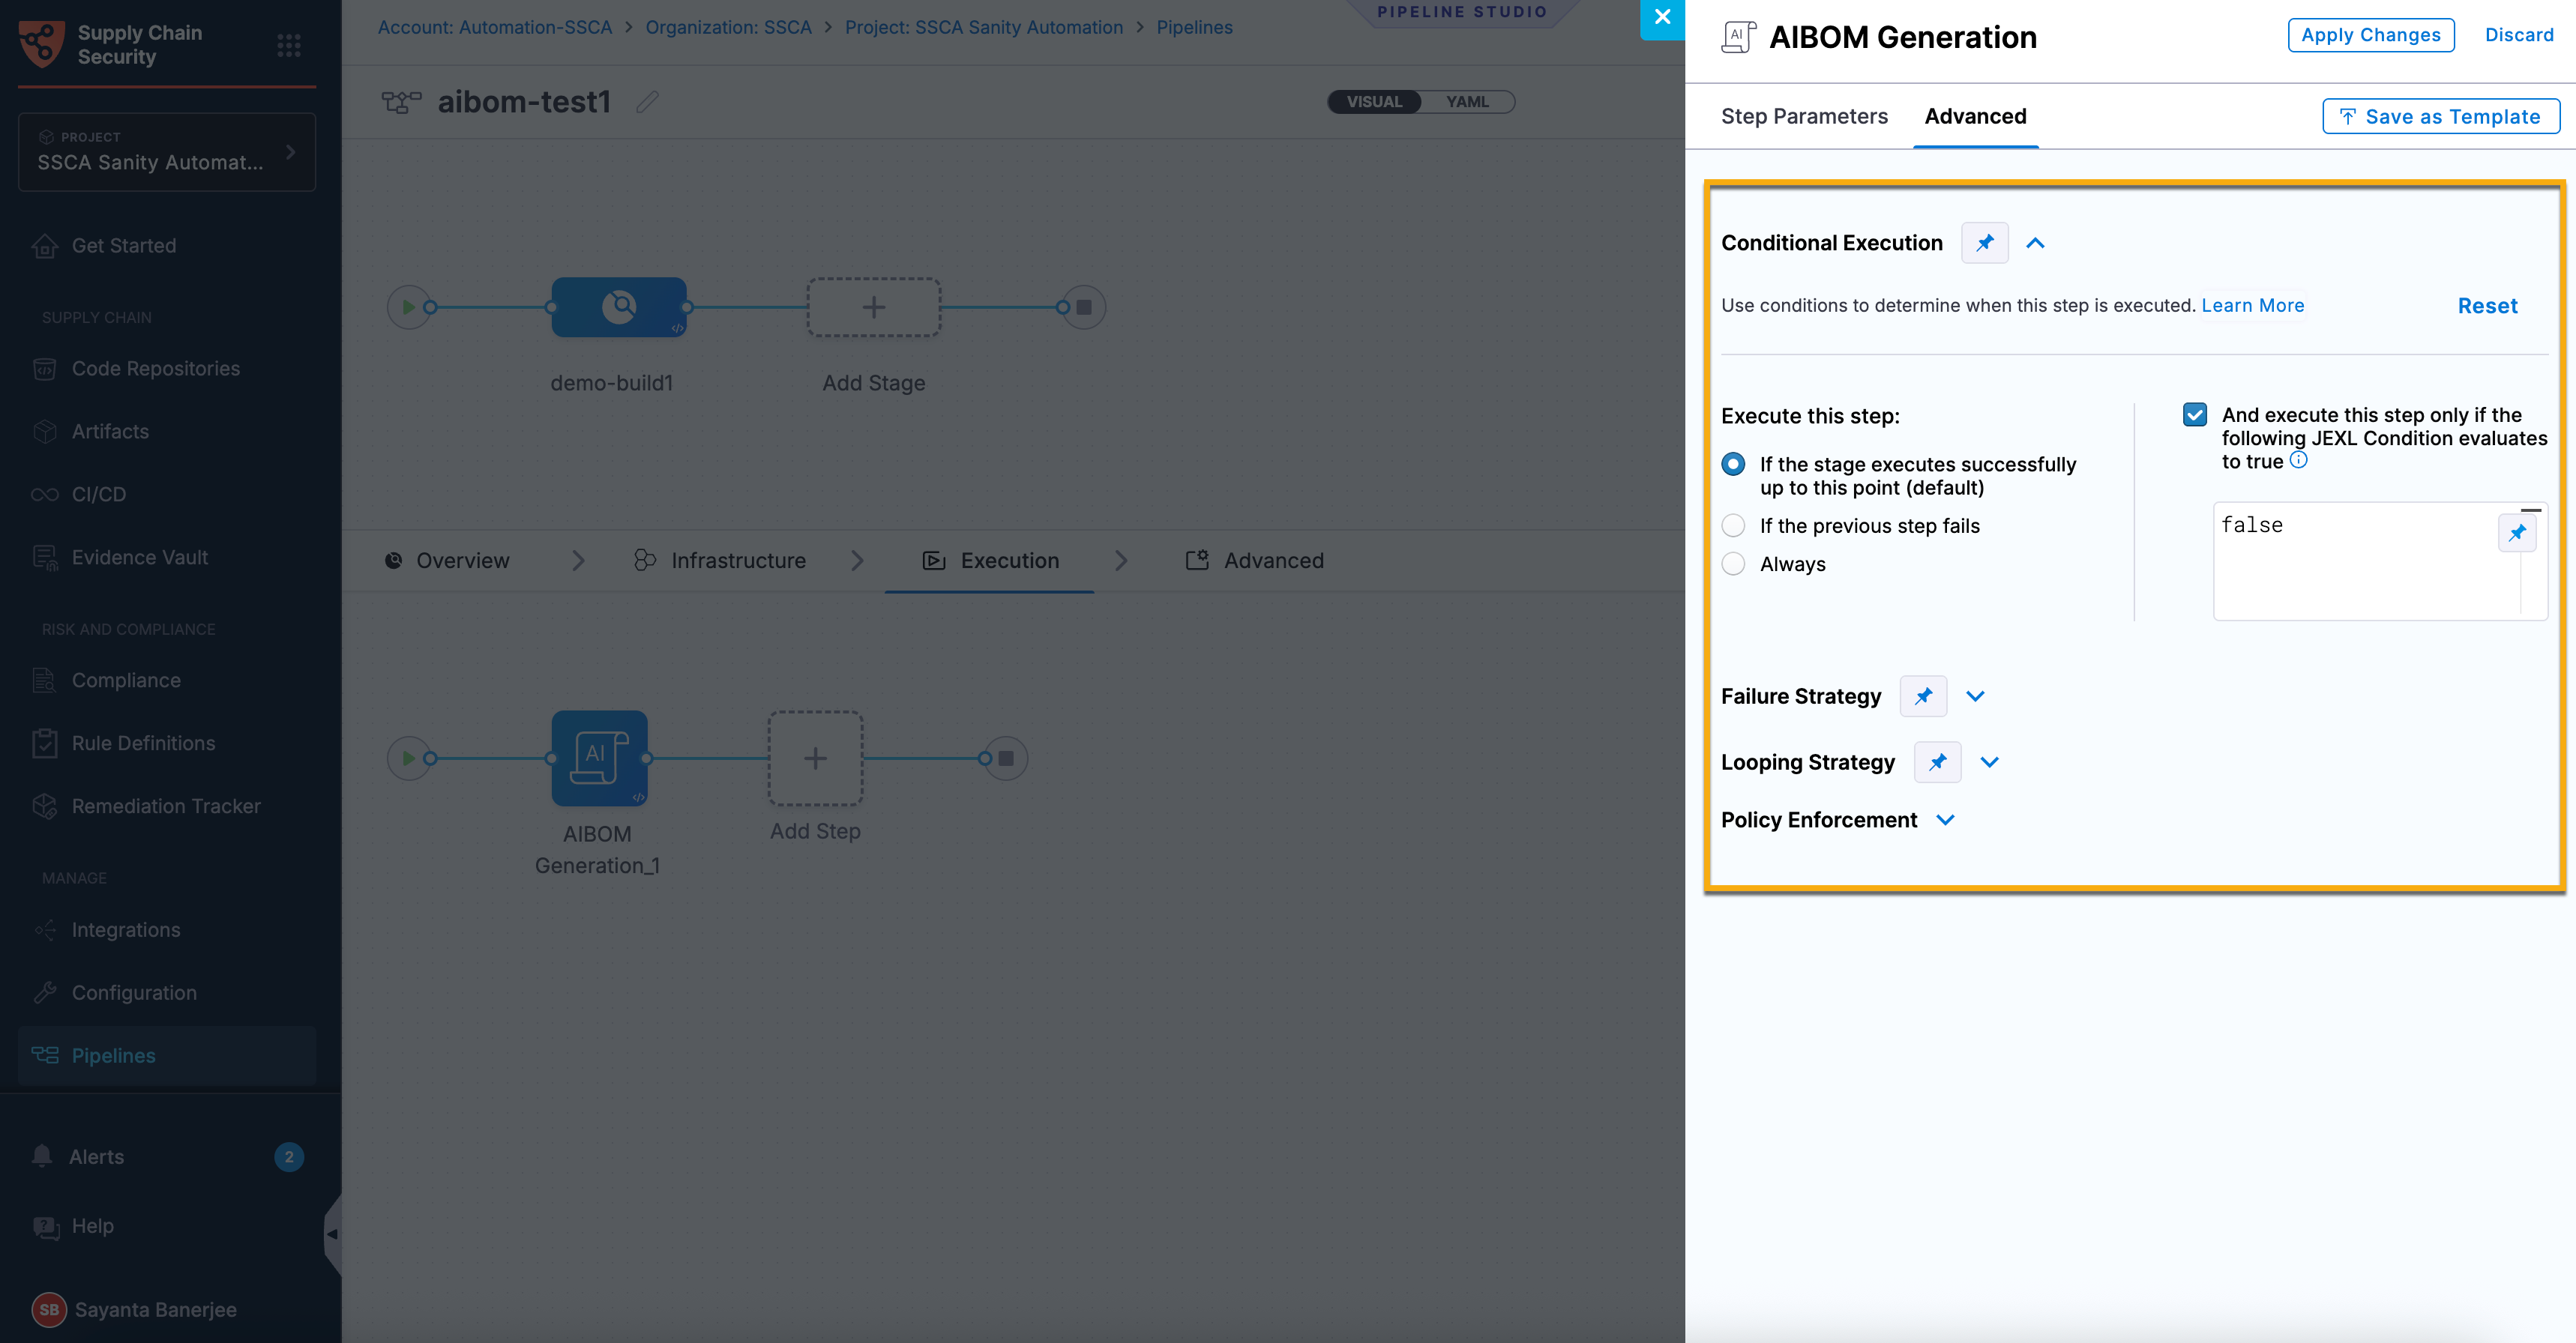
Task: Click the Apply Changes button
Action: [2370, 35]
